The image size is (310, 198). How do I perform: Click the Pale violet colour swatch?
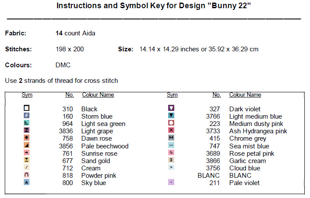pos(171,182)
